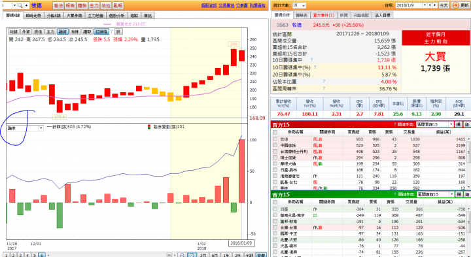This screenshot has height=257, width=471.
Task: Click the 主力 orange toolbar button
Action: 94,5
